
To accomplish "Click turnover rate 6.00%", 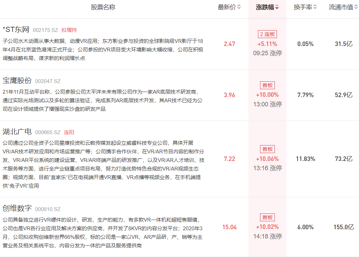I will pyautogui.click(x=305, y=227).
